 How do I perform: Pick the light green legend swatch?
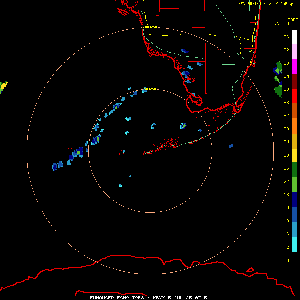click(294, 185)
